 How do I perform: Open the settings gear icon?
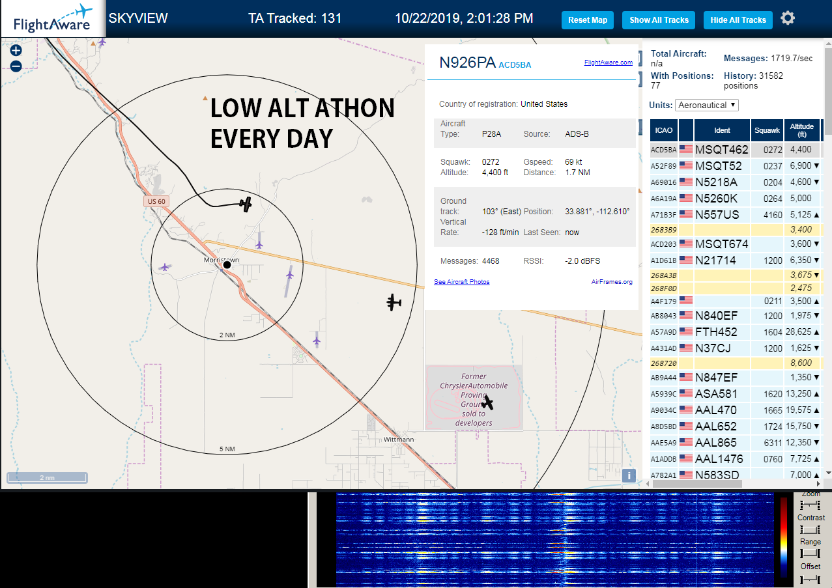(x=788, y=18)
